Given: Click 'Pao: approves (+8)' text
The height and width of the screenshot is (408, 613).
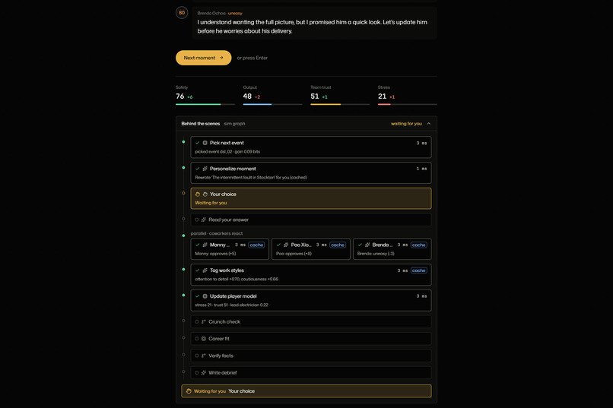Looking at the screenshot, I should tap(294, 254).
